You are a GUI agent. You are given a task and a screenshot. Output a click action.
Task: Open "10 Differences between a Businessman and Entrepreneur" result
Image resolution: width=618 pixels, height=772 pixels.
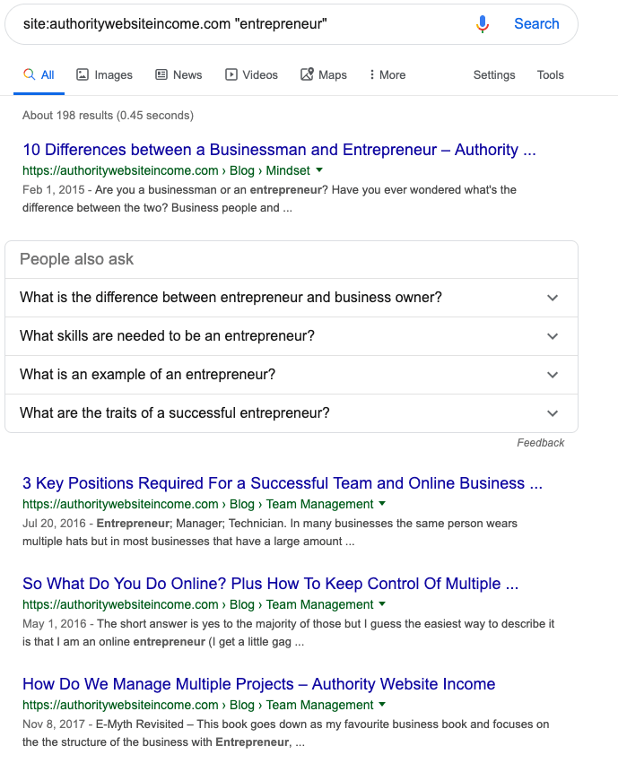pos(279,150)
